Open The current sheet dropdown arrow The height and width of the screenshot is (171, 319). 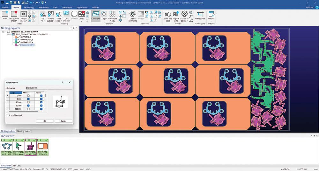click(17, 21)
